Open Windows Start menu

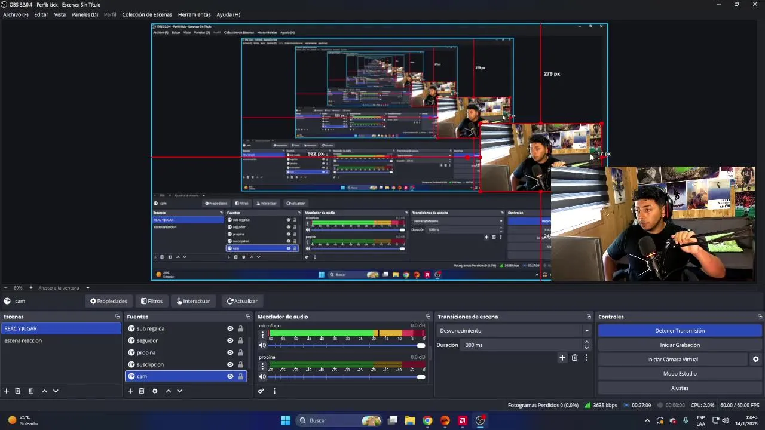tap(286, 420)
